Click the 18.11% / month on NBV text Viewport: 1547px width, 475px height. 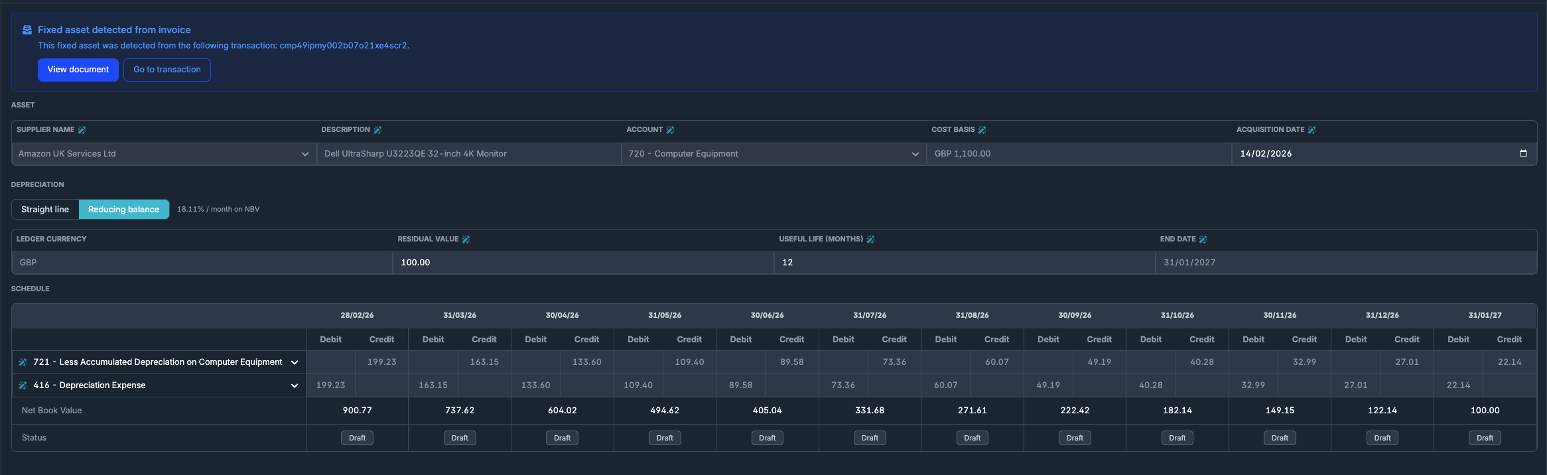tap(218, 209)
